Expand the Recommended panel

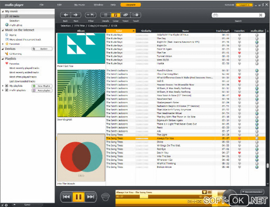(x=253, y=192)
